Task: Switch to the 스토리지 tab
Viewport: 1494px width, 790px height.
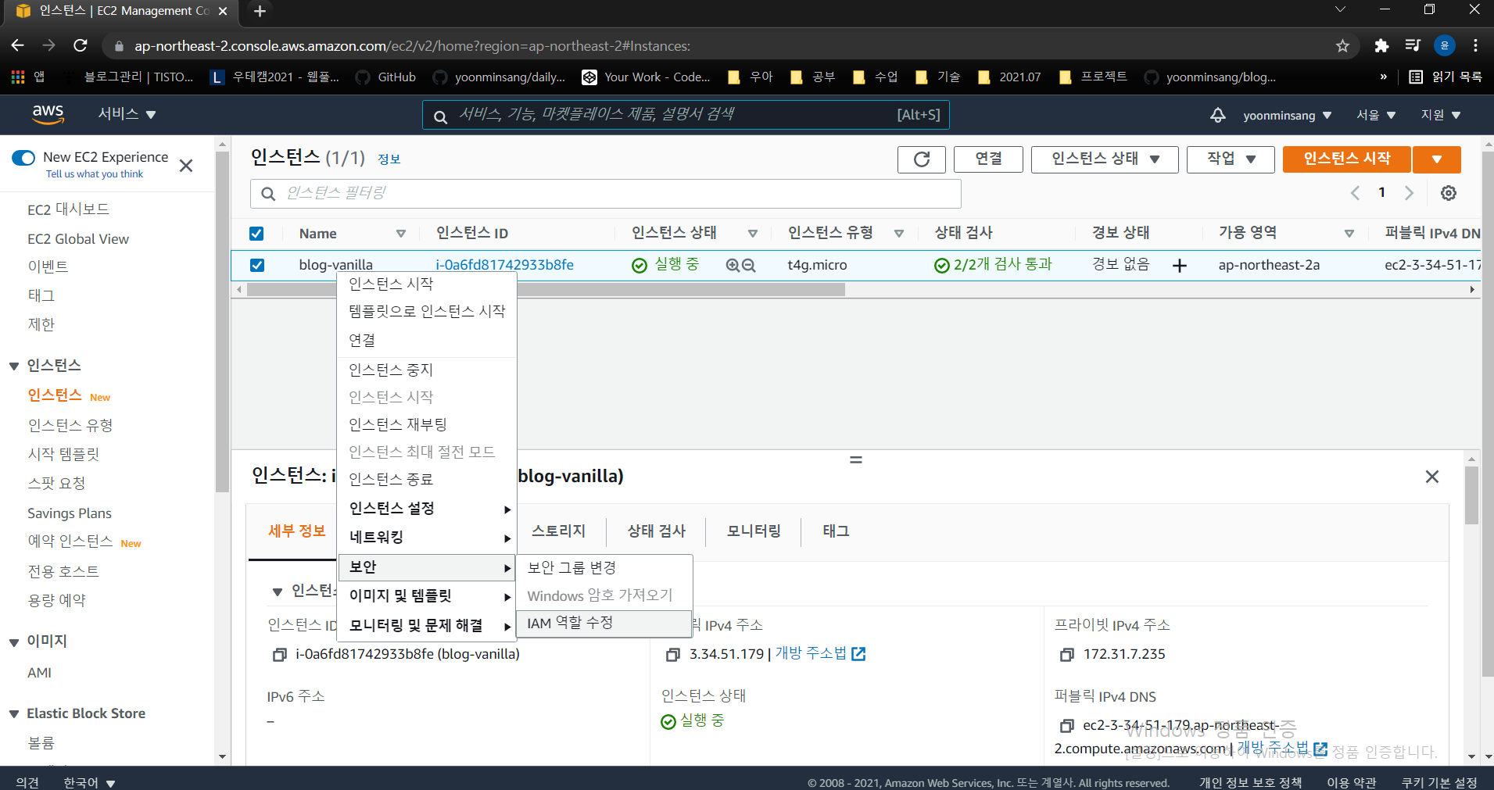Action: pyautogui.click(x=558, y=531)
